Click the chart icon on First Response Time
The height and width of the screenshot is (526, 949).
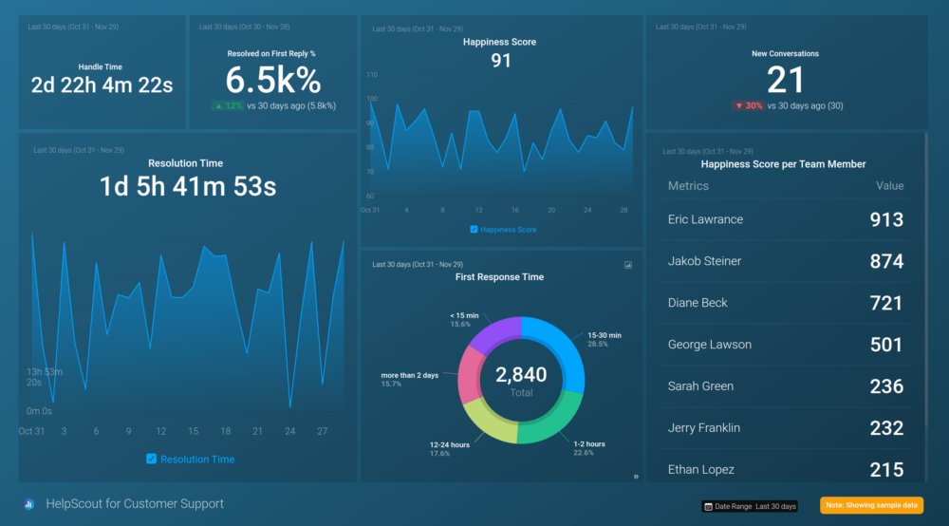point(628,266)
